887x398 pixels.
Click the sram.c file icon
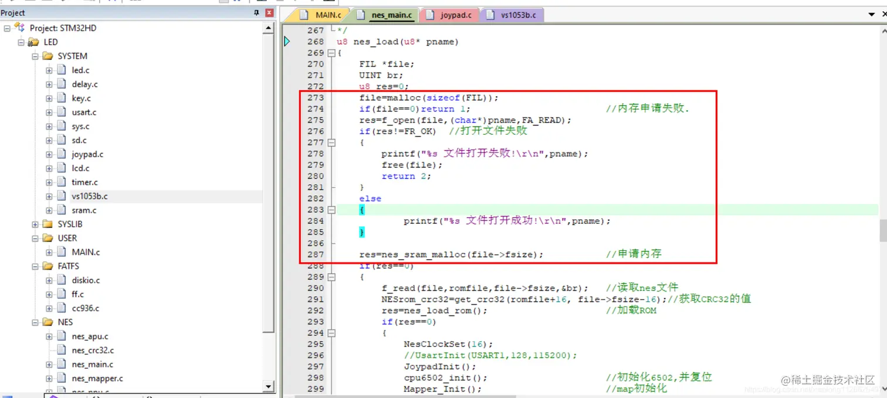coord(62,210)
